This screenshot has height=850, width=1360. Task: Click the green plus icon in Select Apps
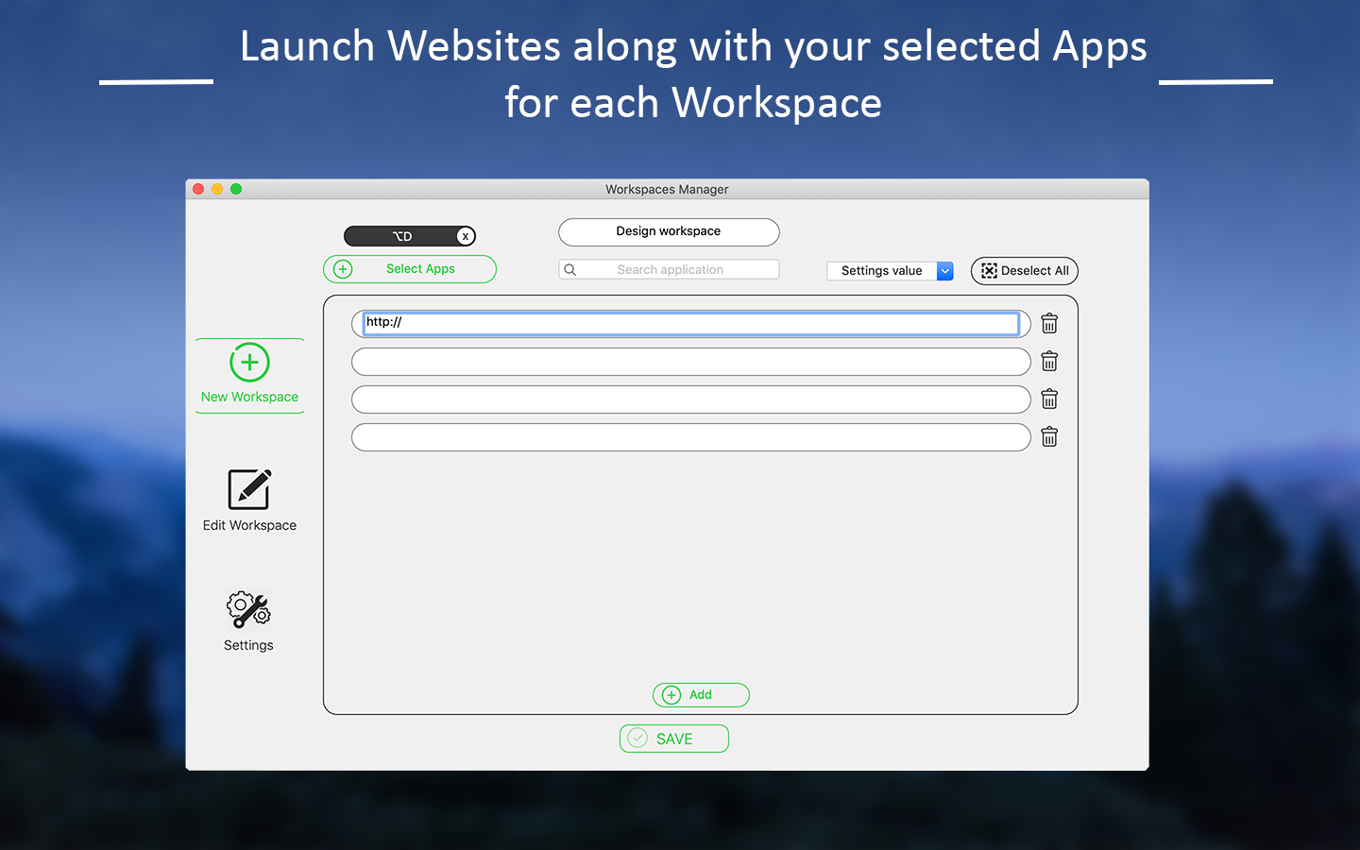[342, 269]
